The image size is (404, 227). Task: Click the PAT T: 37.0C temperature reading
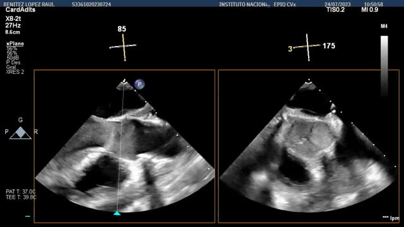pyautogui.click(x=21, y=192)
